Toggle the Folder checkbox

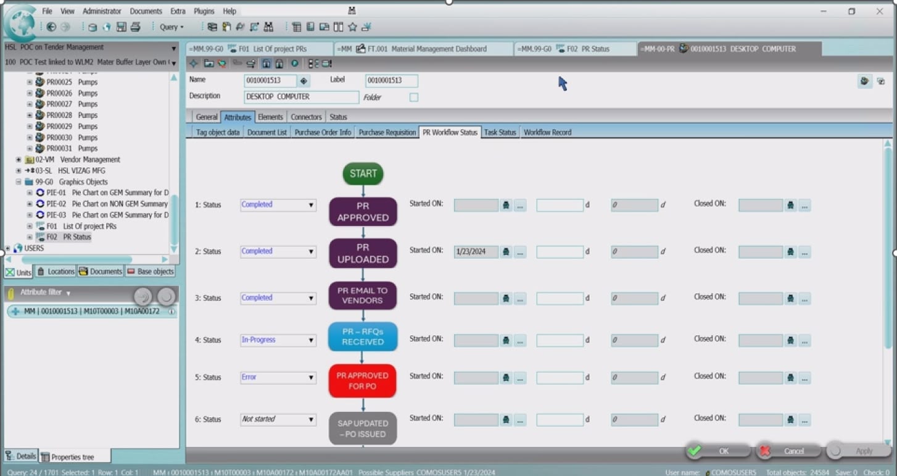[x=414, y=98]
